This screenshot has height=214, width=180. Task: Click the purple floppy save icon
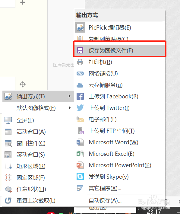[x=80, y=50]
